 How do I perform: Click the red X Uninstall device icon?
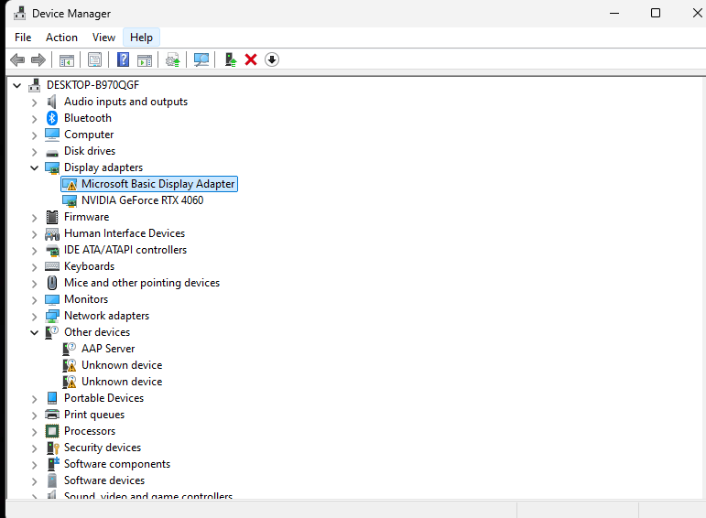coord(251,59)
